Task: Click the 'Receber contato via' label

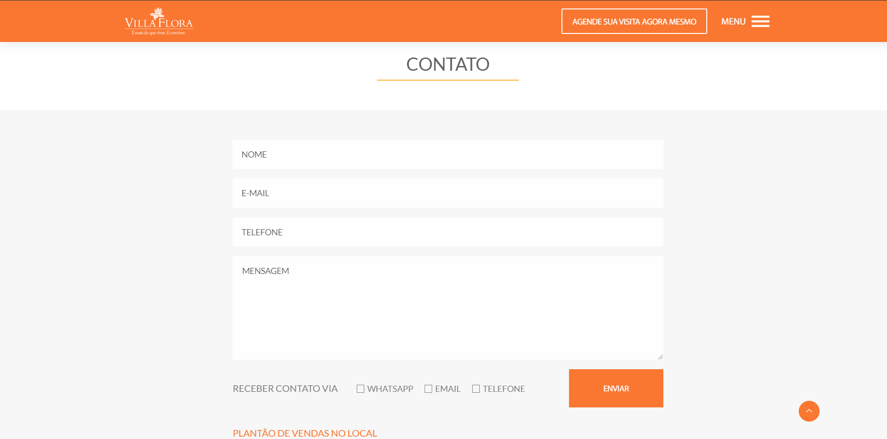Action: (285, 389)
